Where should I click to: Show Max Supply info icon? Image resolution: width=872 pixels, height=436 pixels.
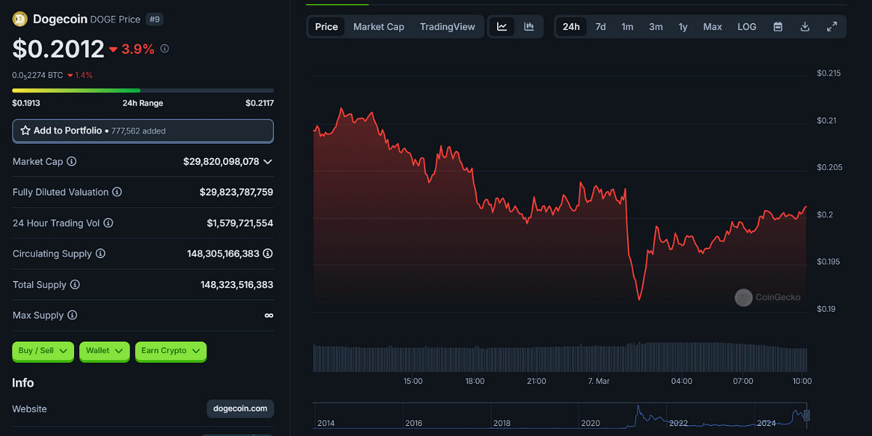73,315
